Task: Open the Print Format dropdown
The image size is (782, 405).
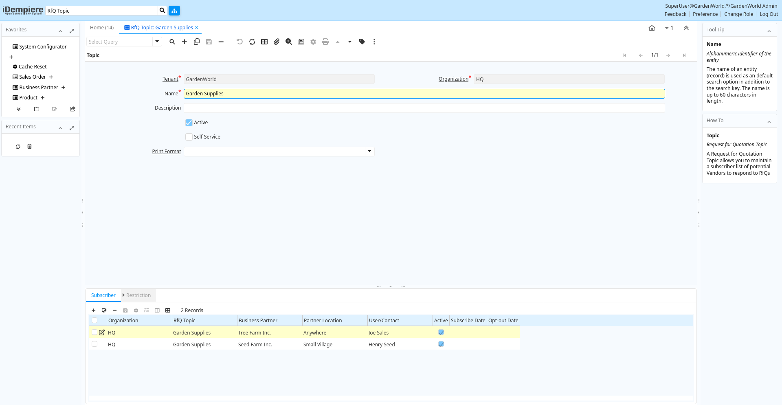Action: 369,151
